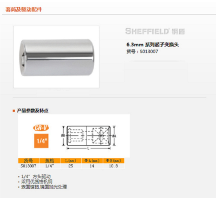Click the 货号：S013007 item number text
Screen dimensions: 218x198
pos(142,51)
